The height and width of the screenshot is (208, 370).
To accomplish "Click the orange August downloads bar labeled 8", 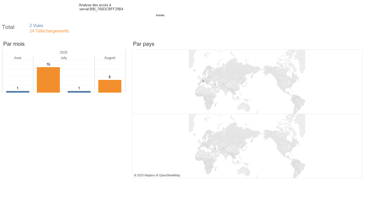I will click(x=110, y=86).
